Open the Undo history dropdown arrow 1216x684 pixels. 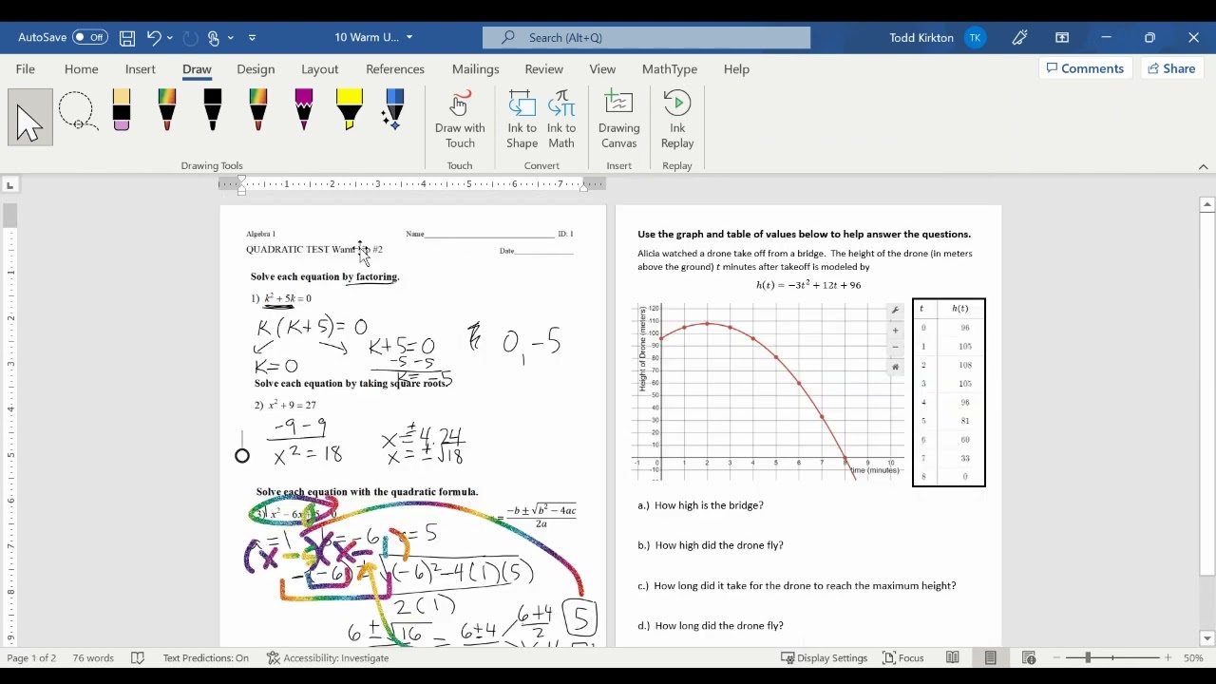[x=170, y=38]
